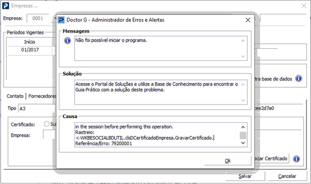311x184 pixels.
Task: Close the Empresas window
Action: 304,6
